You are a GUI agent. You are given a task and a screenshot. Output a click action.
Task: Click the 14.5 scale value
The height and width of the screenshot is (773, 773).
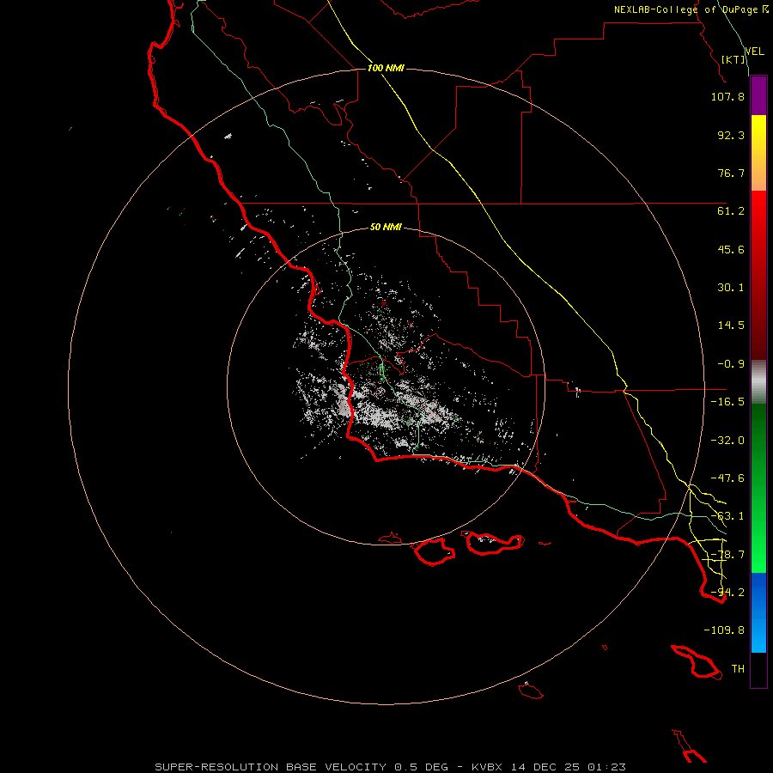pyautogui.click(x=731, y=326)
